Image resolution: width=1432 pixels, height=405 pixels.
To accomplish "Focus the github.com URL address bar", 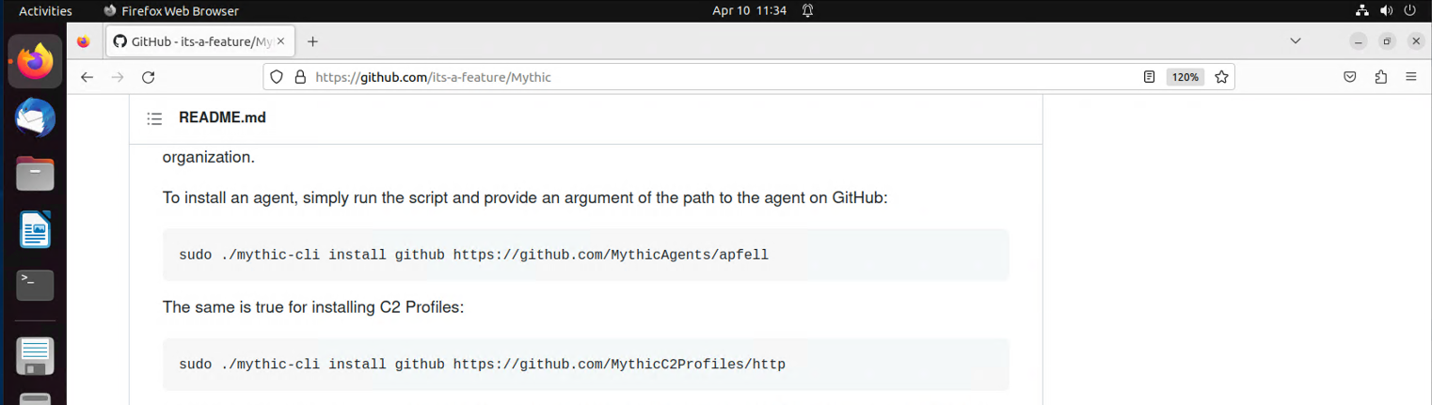I will coord(659,77).
